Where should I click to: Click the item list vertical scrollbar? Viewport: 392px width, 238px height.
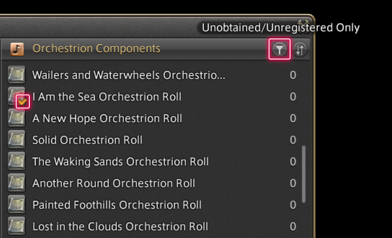[x=304, y=175]
